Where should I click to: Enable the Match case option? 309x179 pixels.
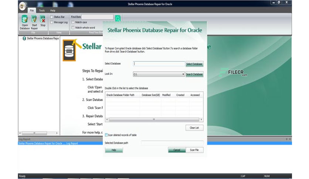click(x=73, y=22)
